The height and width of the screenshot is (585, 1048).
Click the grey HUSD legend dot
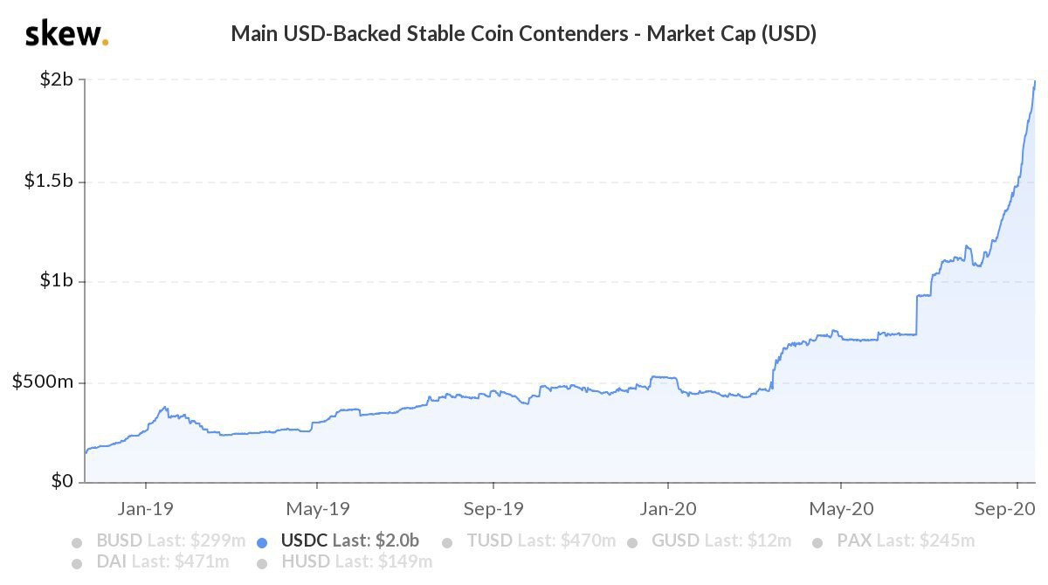(x=262, y=563)
